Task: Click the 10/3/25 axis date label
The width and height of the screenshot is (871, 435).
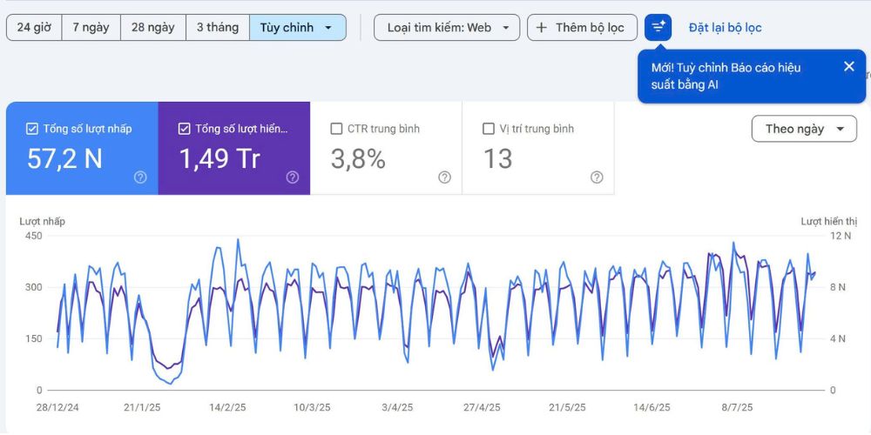Action: (312, 408)
